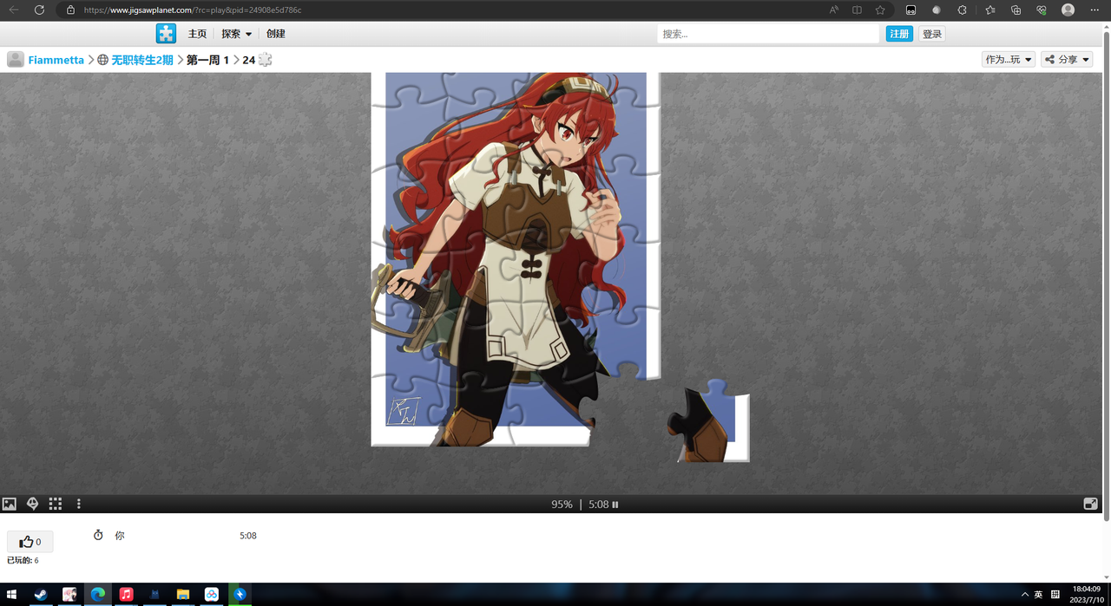Image resolution: width=1111 pixels, height=606 pixels.
Task: Open Fiammetta user profile link
Action: pyautogui.click(x=56, y=60)
